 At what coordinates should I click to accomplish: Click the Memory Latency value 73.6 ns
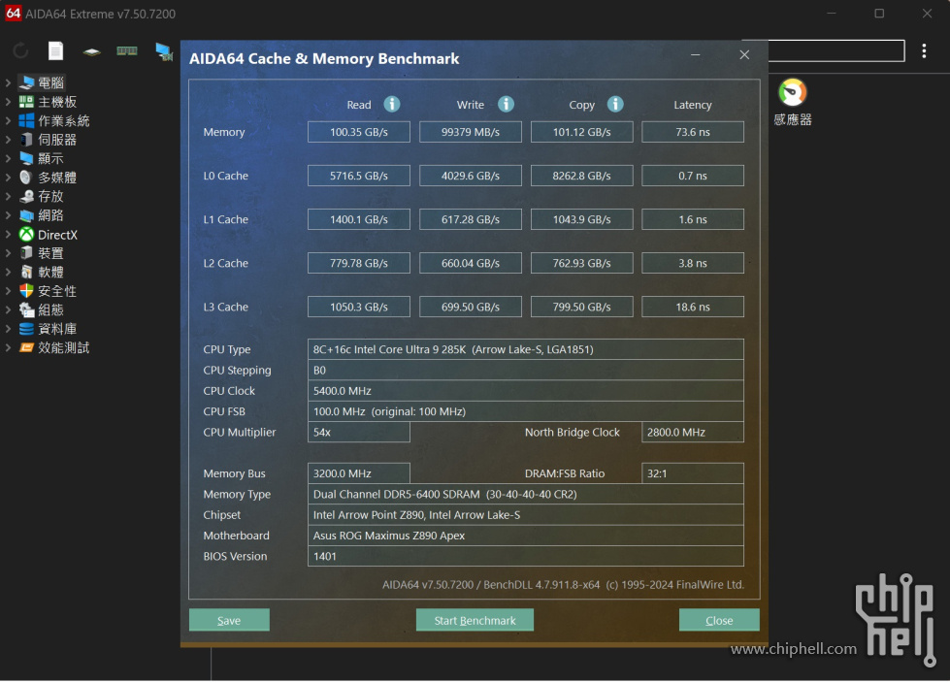[693, 132]
